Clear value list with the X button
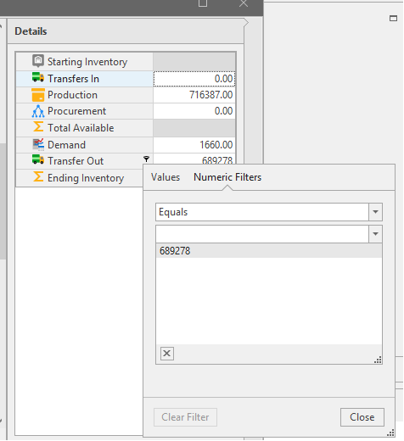The width and height of the screenshot is (404, 441). click(167, 354)
